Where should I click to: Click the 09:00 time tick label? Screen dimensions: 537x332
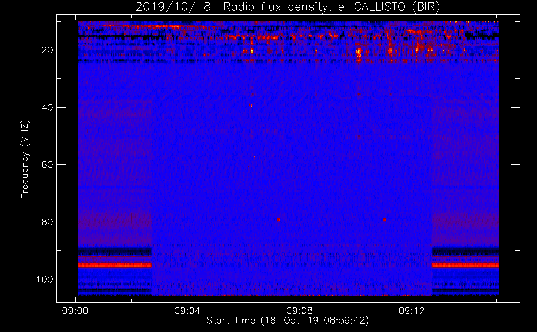click(75, 311)
